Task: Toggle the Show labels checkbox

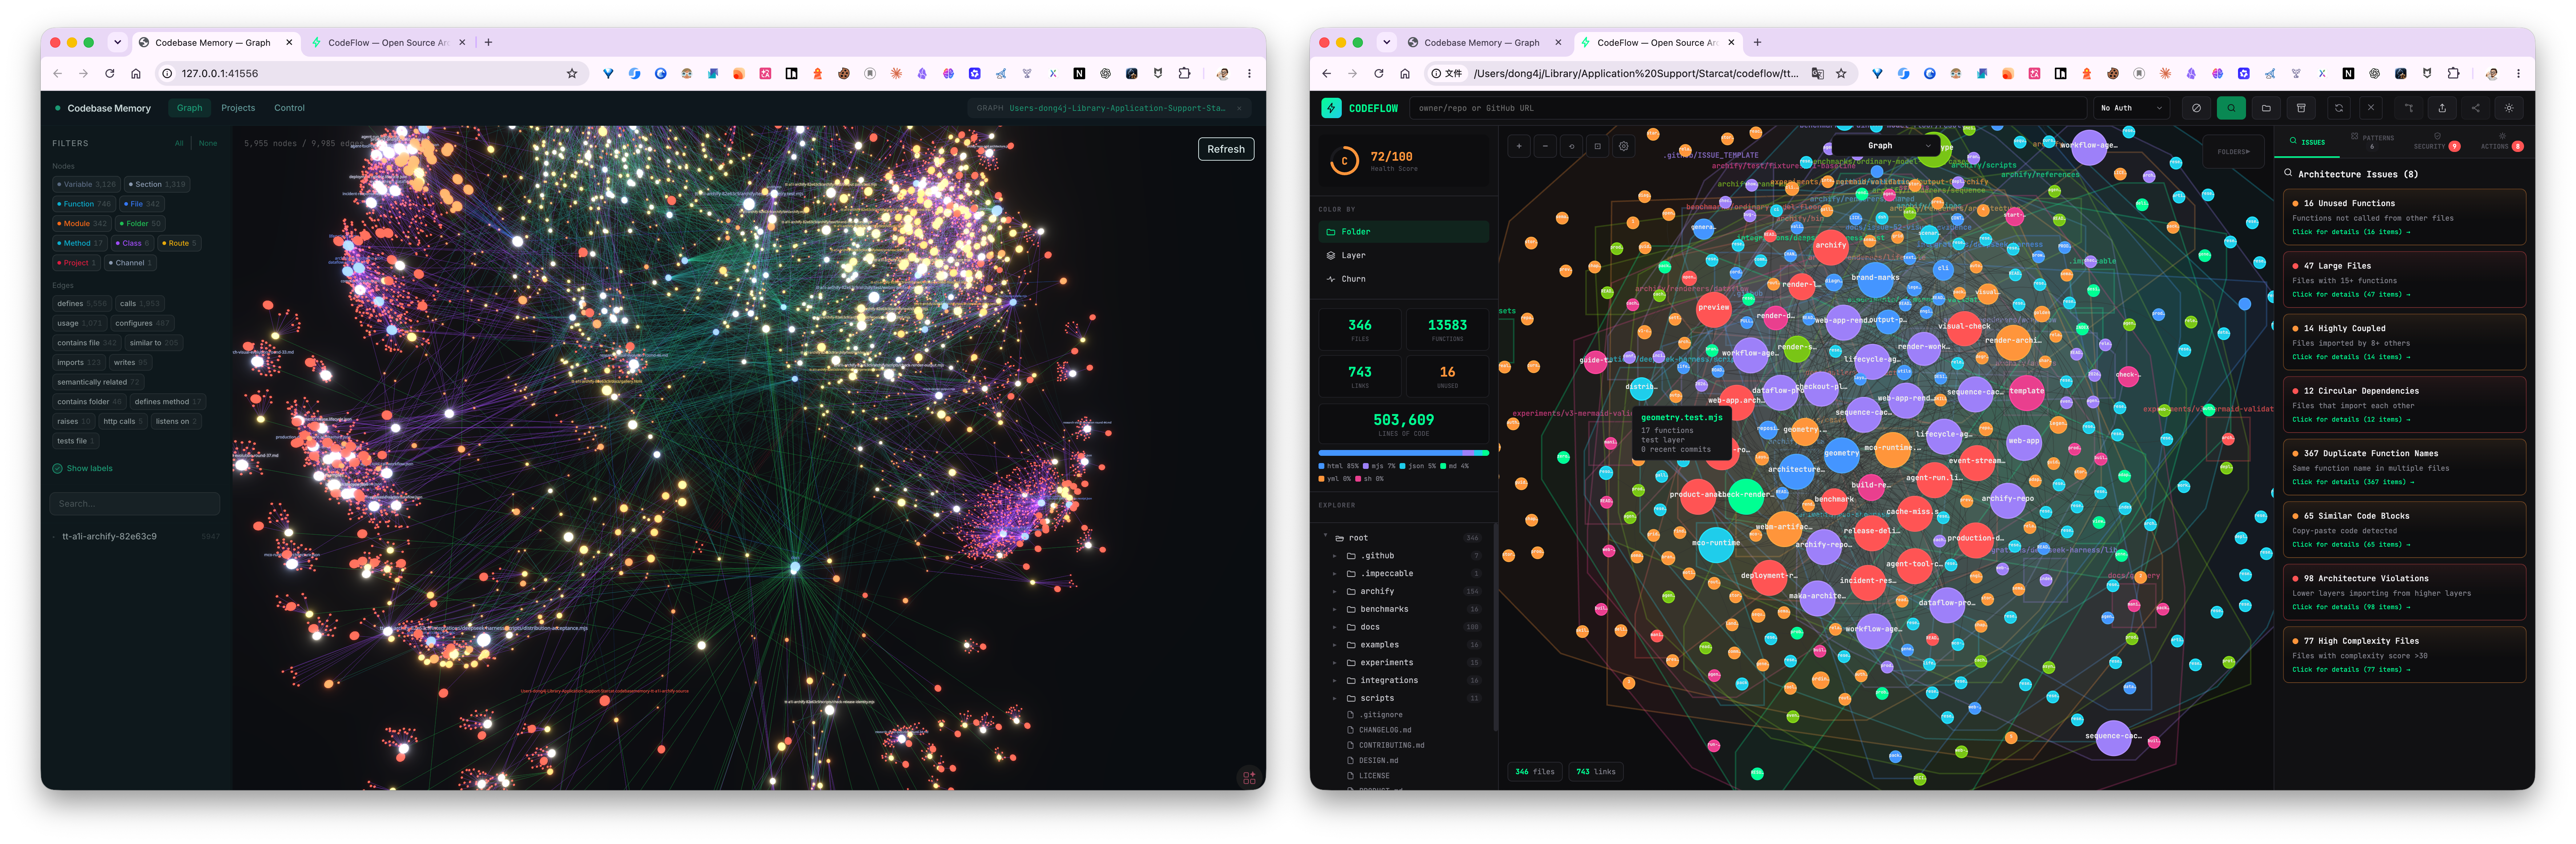Action: coord(83,468)
